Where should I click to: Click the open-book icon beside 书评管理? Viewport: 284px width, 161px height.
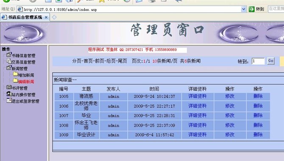pos(9,87)
